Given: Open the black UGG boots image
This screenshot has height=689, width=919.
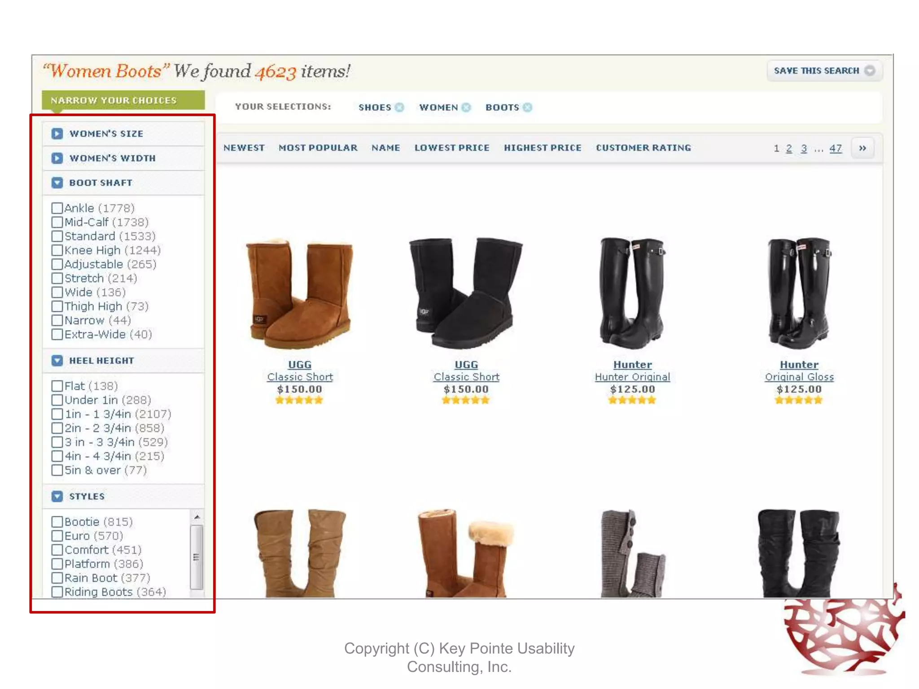Looking at the screenshot, I should tap(465, 293).
